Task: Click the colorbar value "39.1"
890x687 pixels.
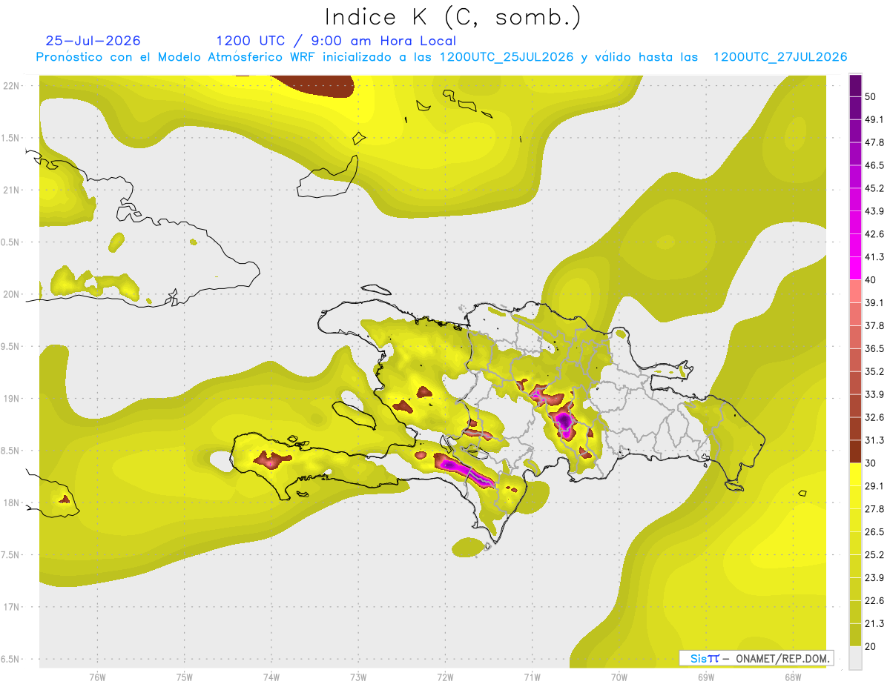Action: [874, 302]
